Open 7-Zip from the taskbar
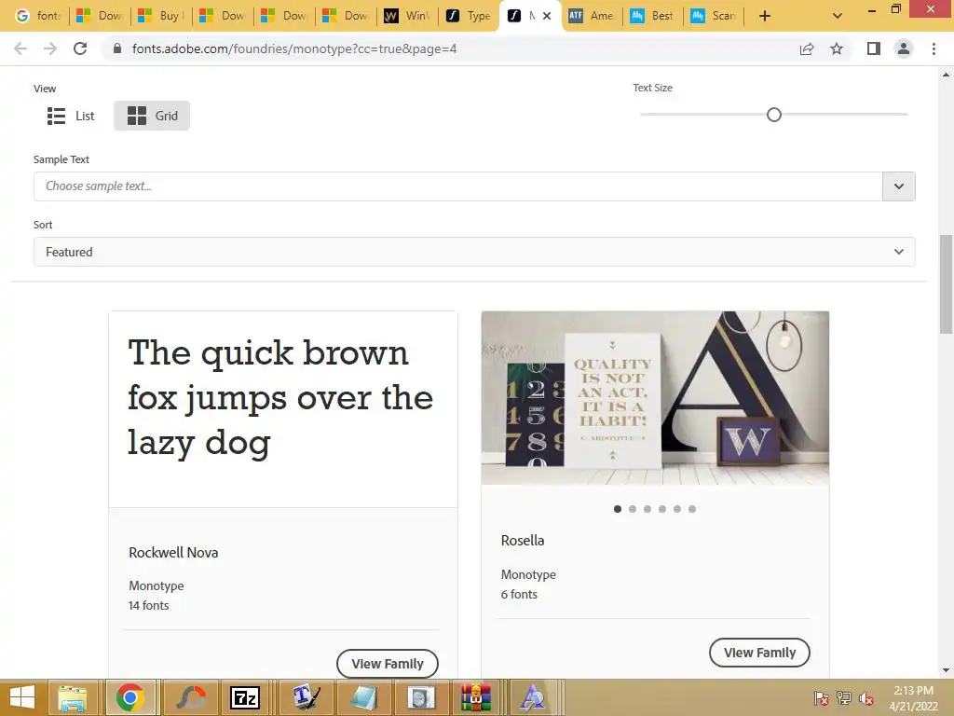This screenshot has height=716, width=954. pyautogui.click(x=245, y=697)
